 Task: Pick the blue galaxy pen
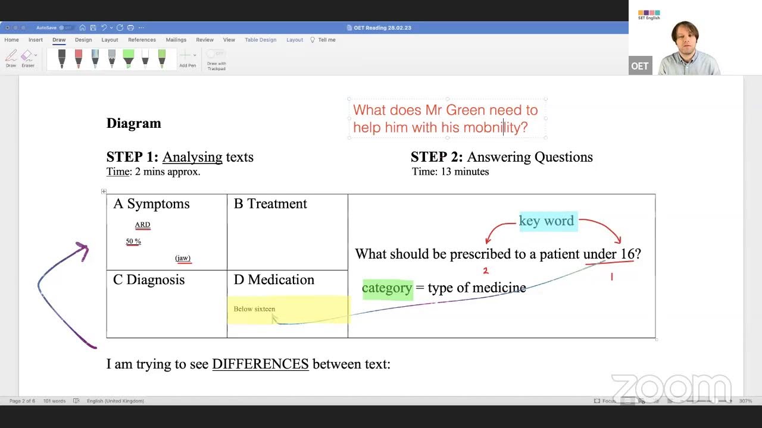95,58
